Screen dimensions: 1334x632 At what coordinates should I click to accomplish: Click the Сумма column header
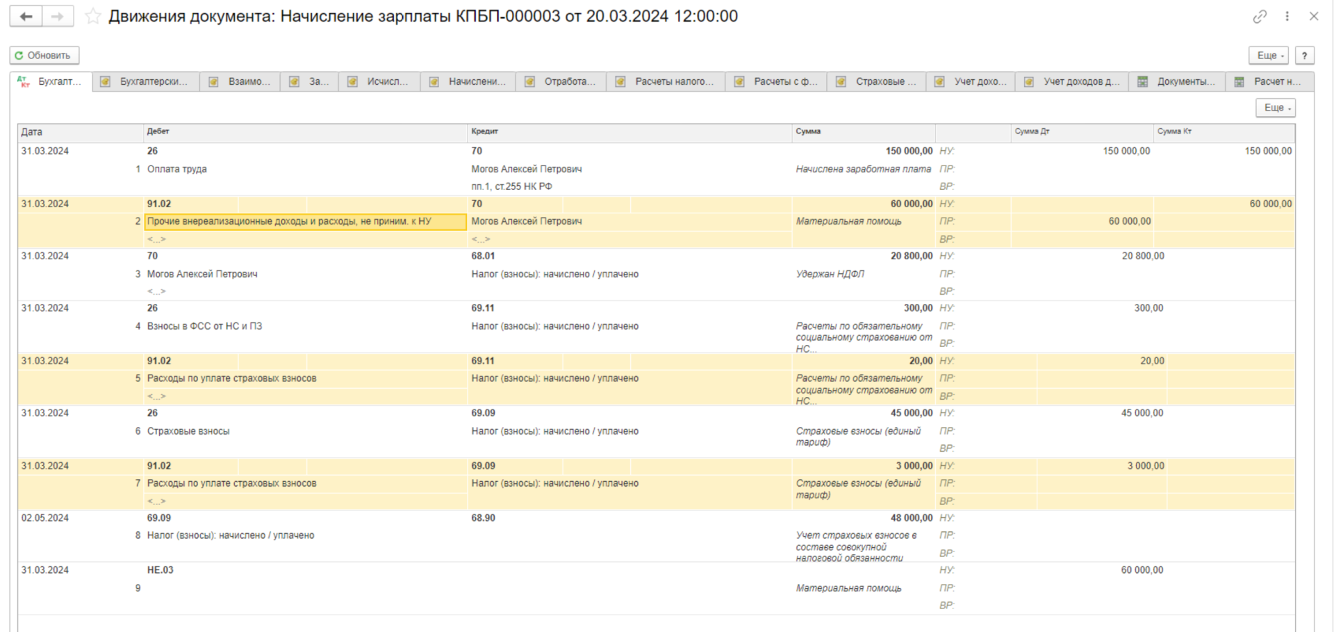pos(864,132)
